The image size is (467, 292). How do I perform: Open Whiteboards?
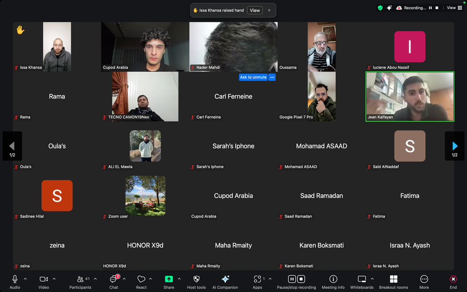tap(362, 282)
